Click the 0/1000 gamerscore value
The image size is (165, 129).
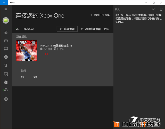48,49
